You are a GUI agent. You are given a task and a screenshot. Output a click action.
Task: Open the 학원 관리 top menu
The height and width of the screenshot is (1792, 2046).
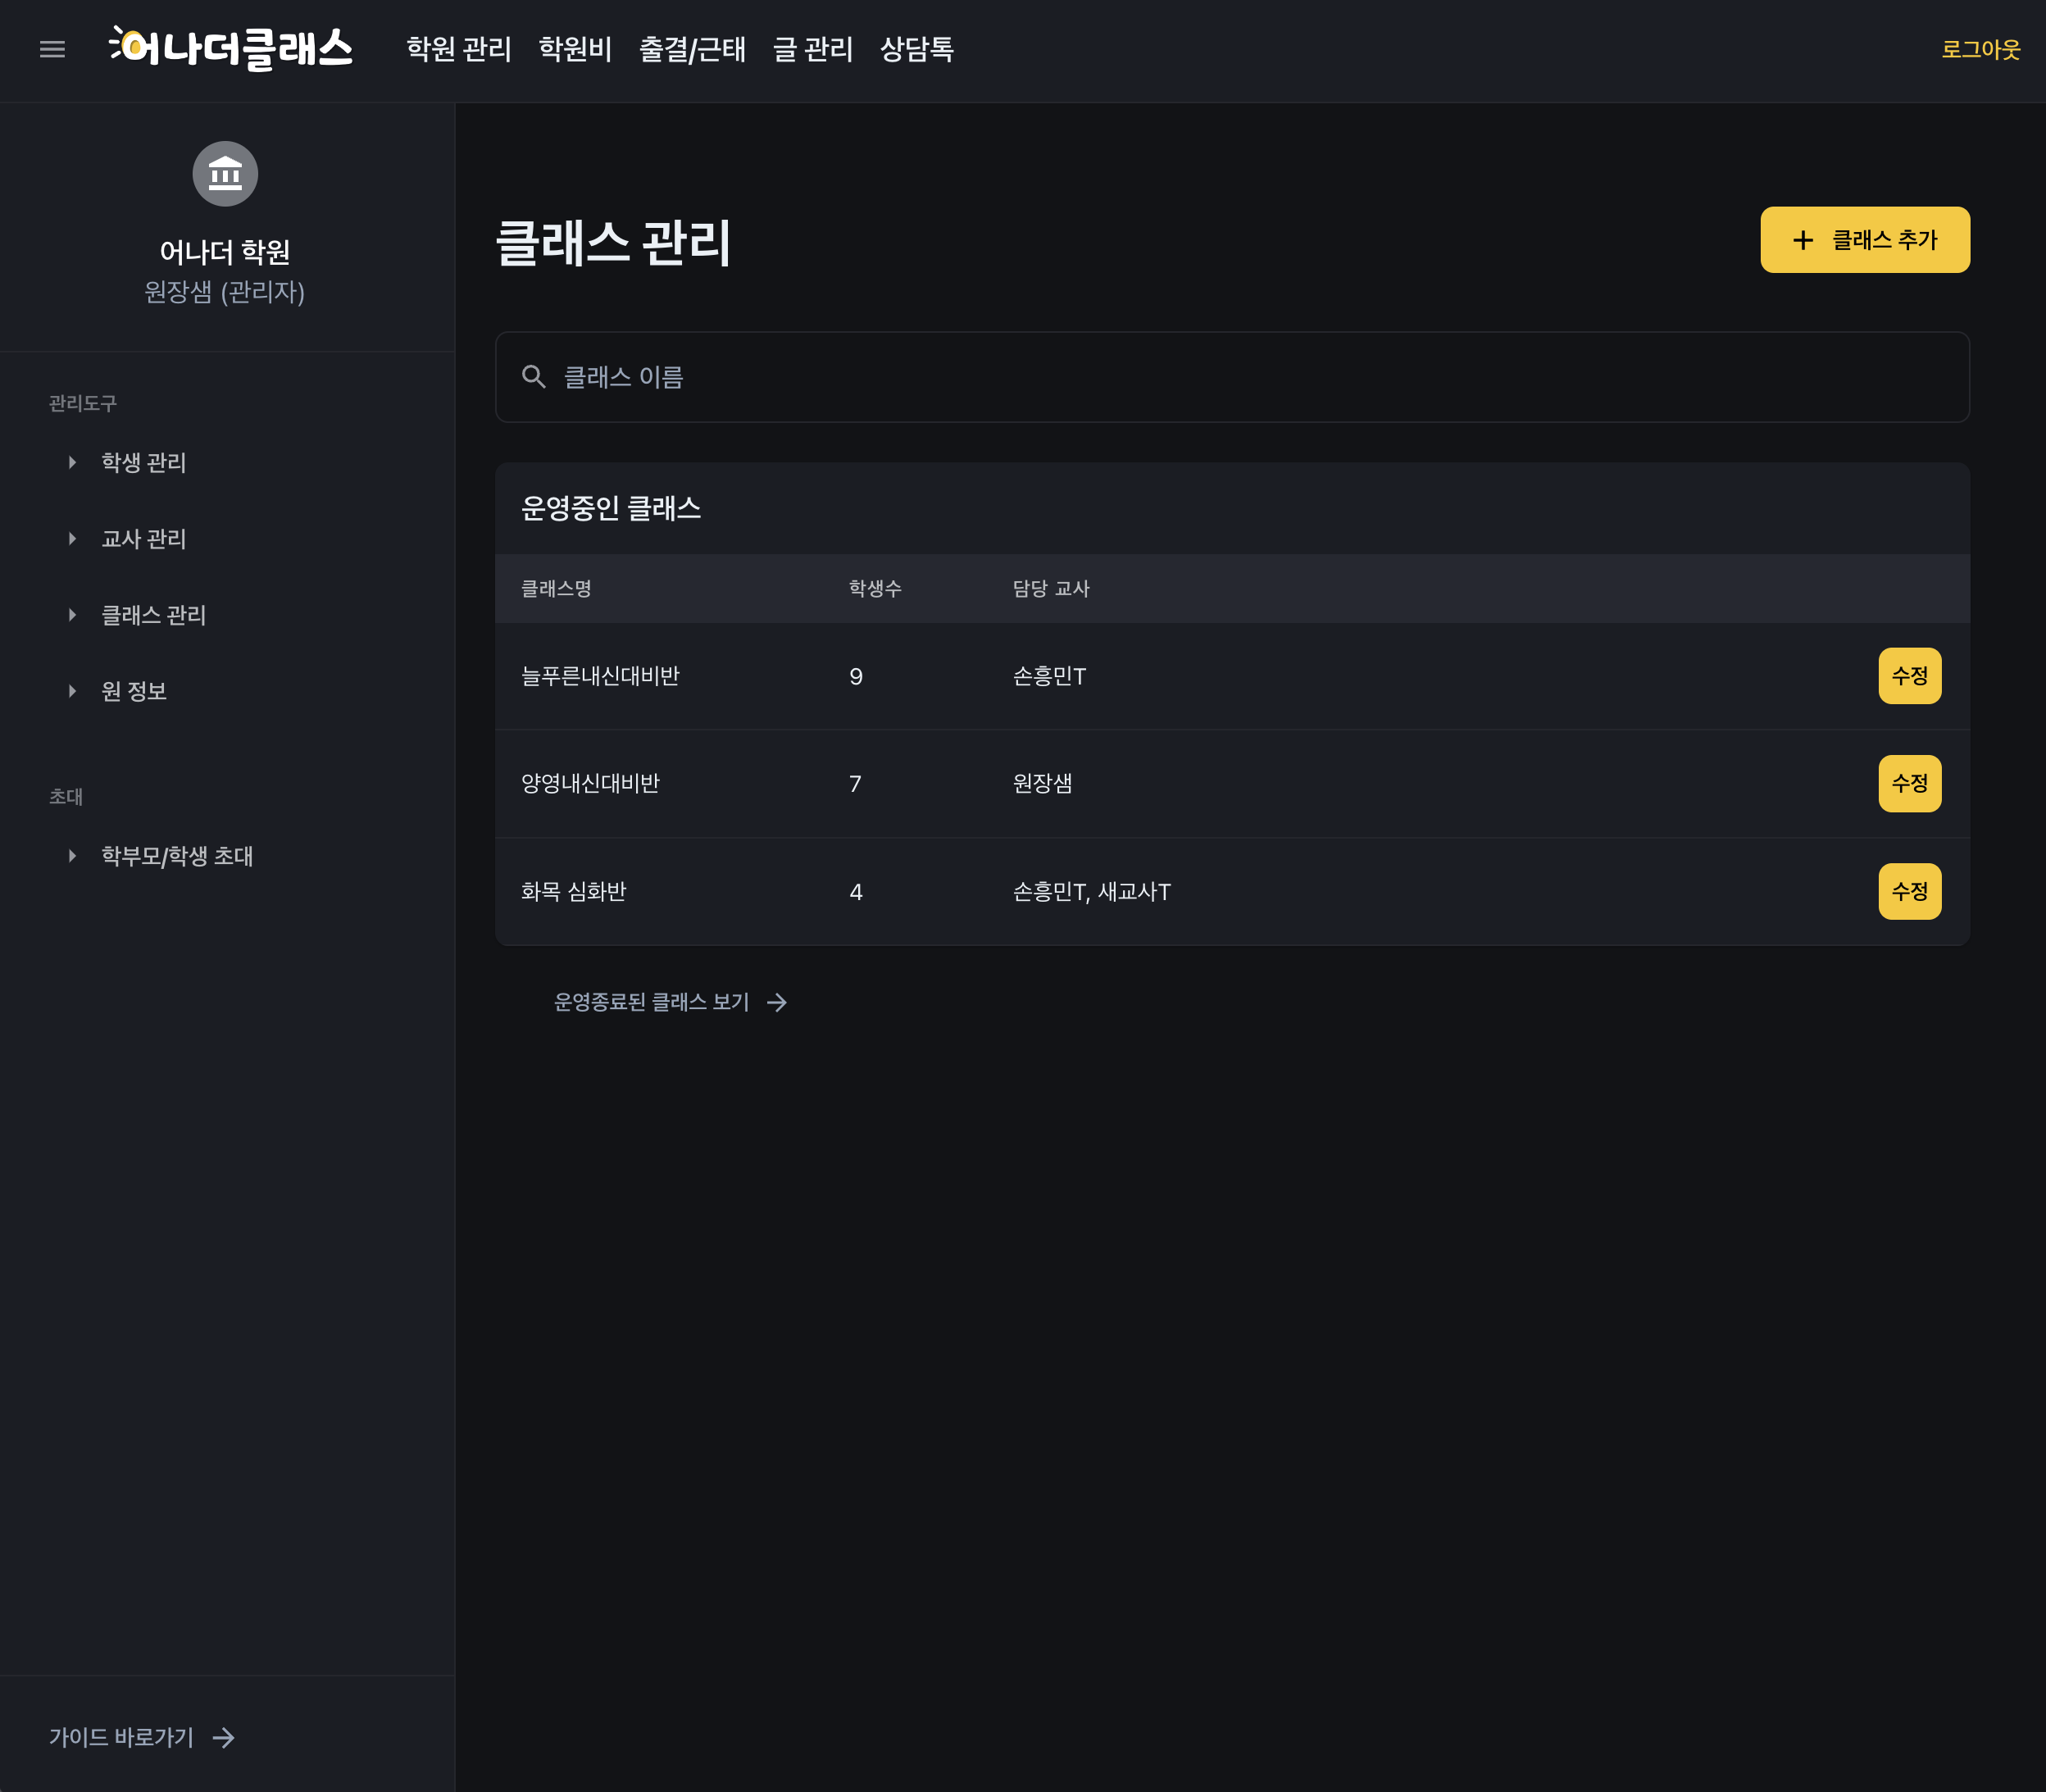coord(459,49)
